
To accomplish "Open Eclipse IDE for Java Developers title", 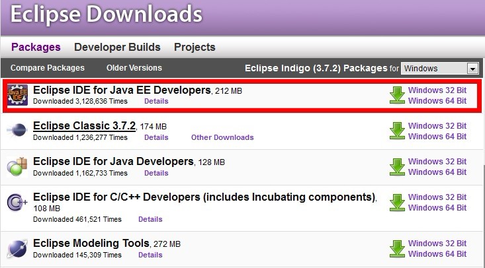I will pos(113,161).
